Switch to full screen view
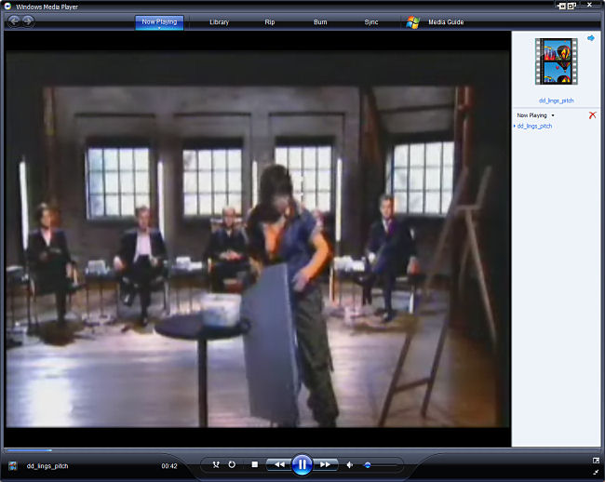This screenshot has width=605, height=482. (596, 461)
